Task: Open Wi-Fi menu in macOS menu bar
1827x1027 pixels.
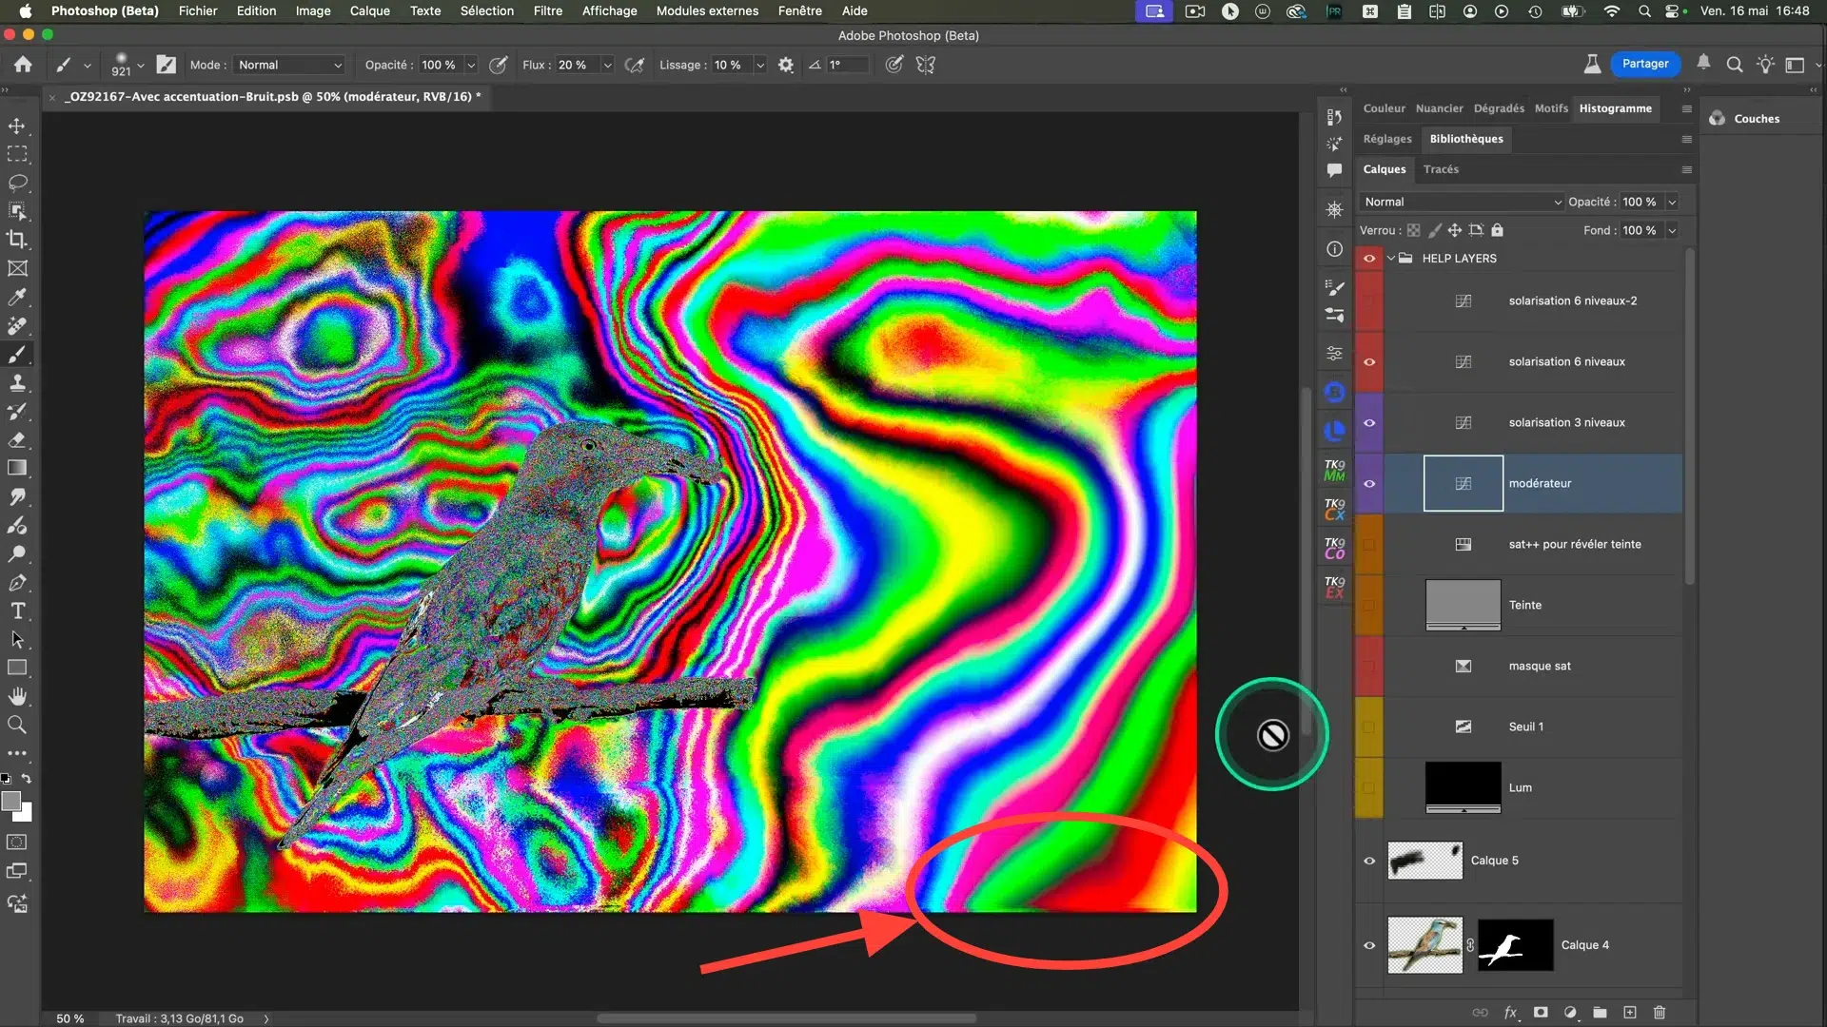Action: coord(1611,10)
